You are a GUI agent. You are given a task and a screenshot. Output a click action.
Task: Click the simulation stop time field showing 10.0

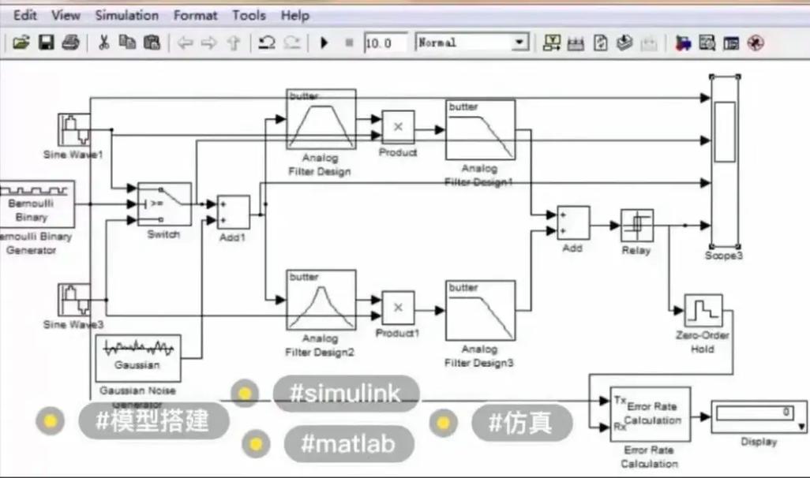pyautogui.click(x=384, y=43)
